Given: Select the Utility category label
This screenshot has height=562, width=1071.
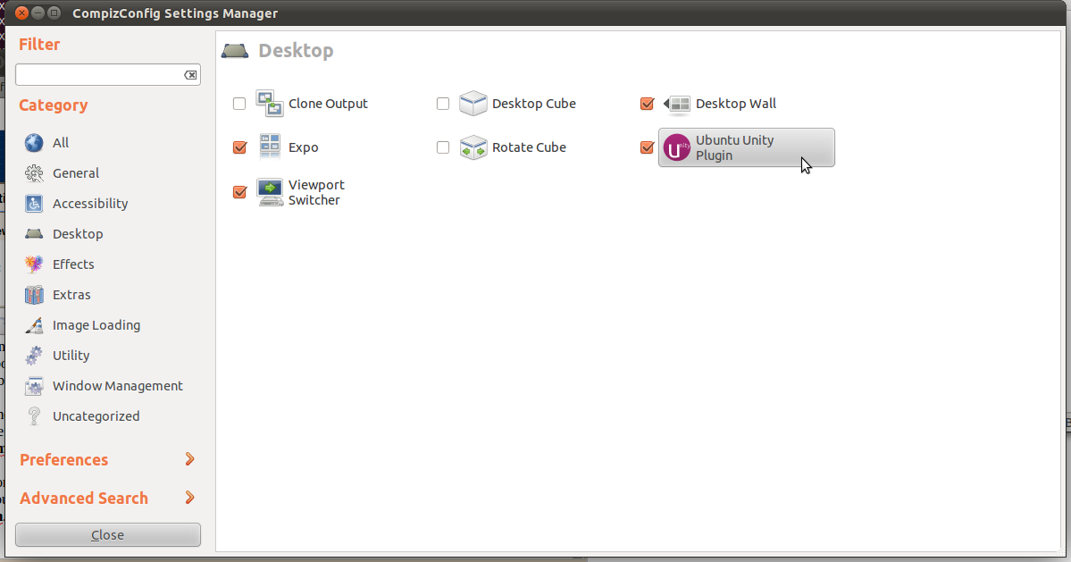Looking at the screenshot, I should pyautogui.click(x=71, y=356).
